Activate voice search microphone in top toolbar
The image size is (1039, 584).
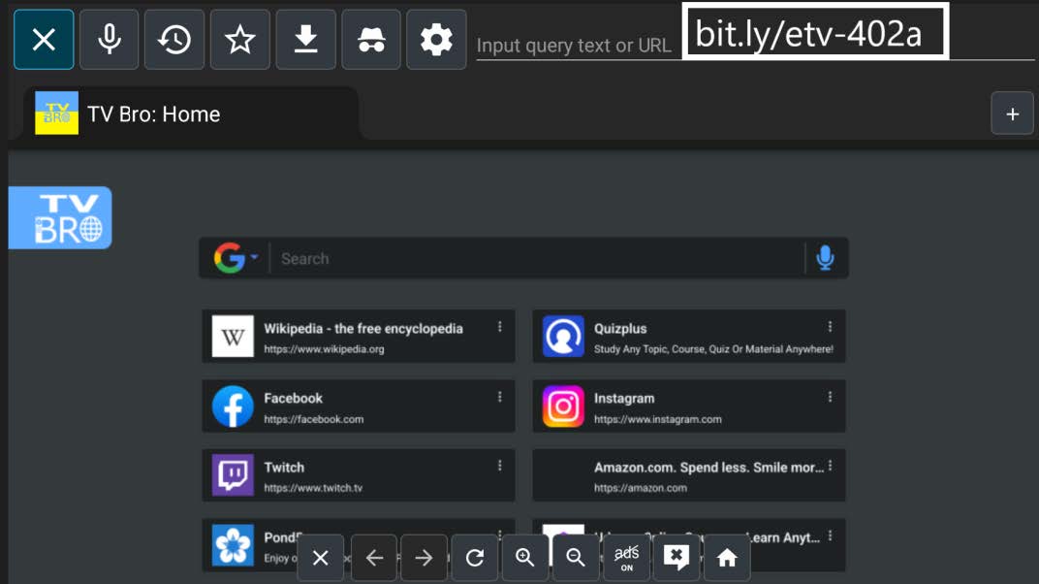110,40
